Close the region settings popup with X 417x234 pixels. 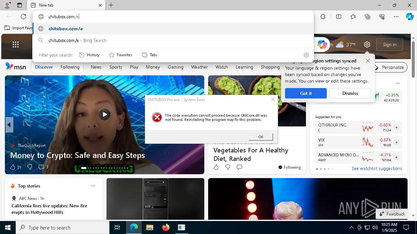(368, 61)
